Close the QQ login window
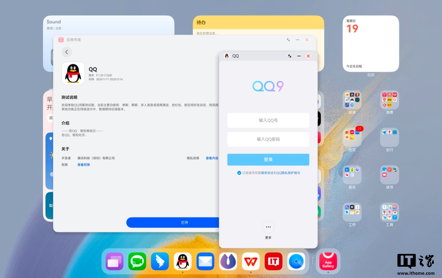442x278 pixels. pyautogui.click(x=308, y=56)
